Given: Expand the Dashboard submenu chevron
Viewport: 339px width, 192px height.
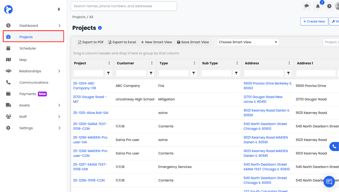Looking at the screenshot, I should click(59, 26).
